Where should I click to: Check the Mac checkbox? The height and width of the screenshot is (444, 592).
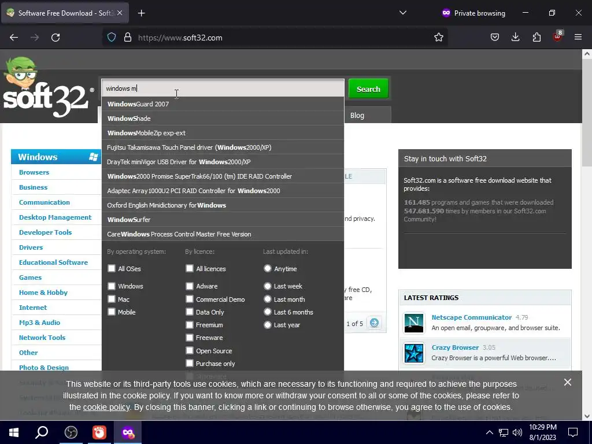coord(112,299)
